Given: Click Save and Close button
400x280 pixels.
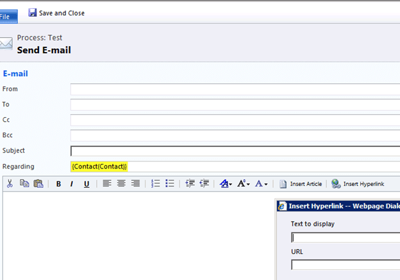Looking at the screenshot, I should [56, 13].
